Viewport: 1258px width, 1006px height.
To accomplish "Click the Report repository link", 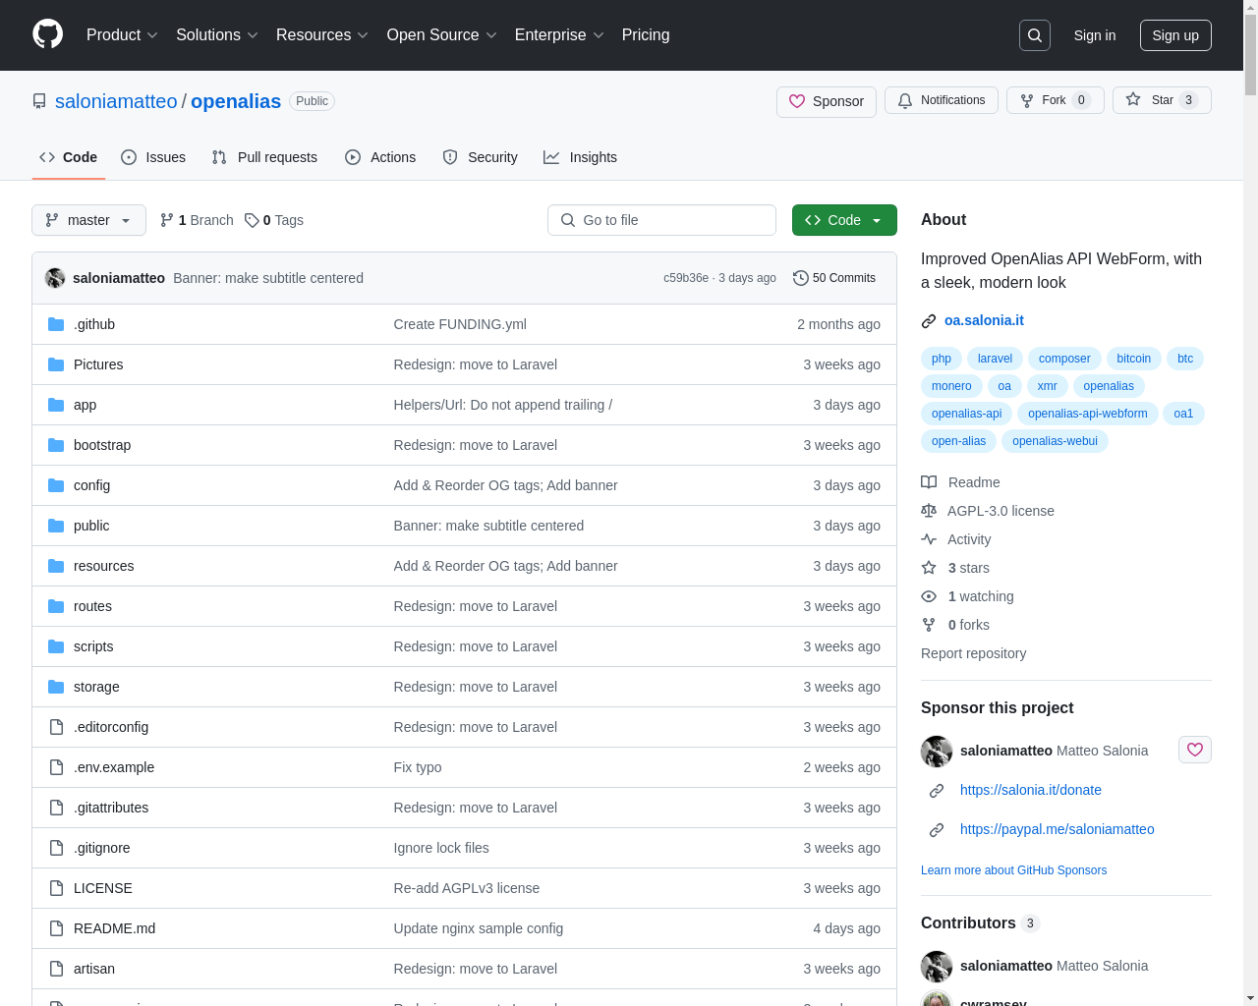I will pos(973,653).
